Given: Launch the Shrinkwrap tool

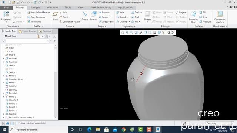Looking at the screenshot, I should [x=34, y=22].
